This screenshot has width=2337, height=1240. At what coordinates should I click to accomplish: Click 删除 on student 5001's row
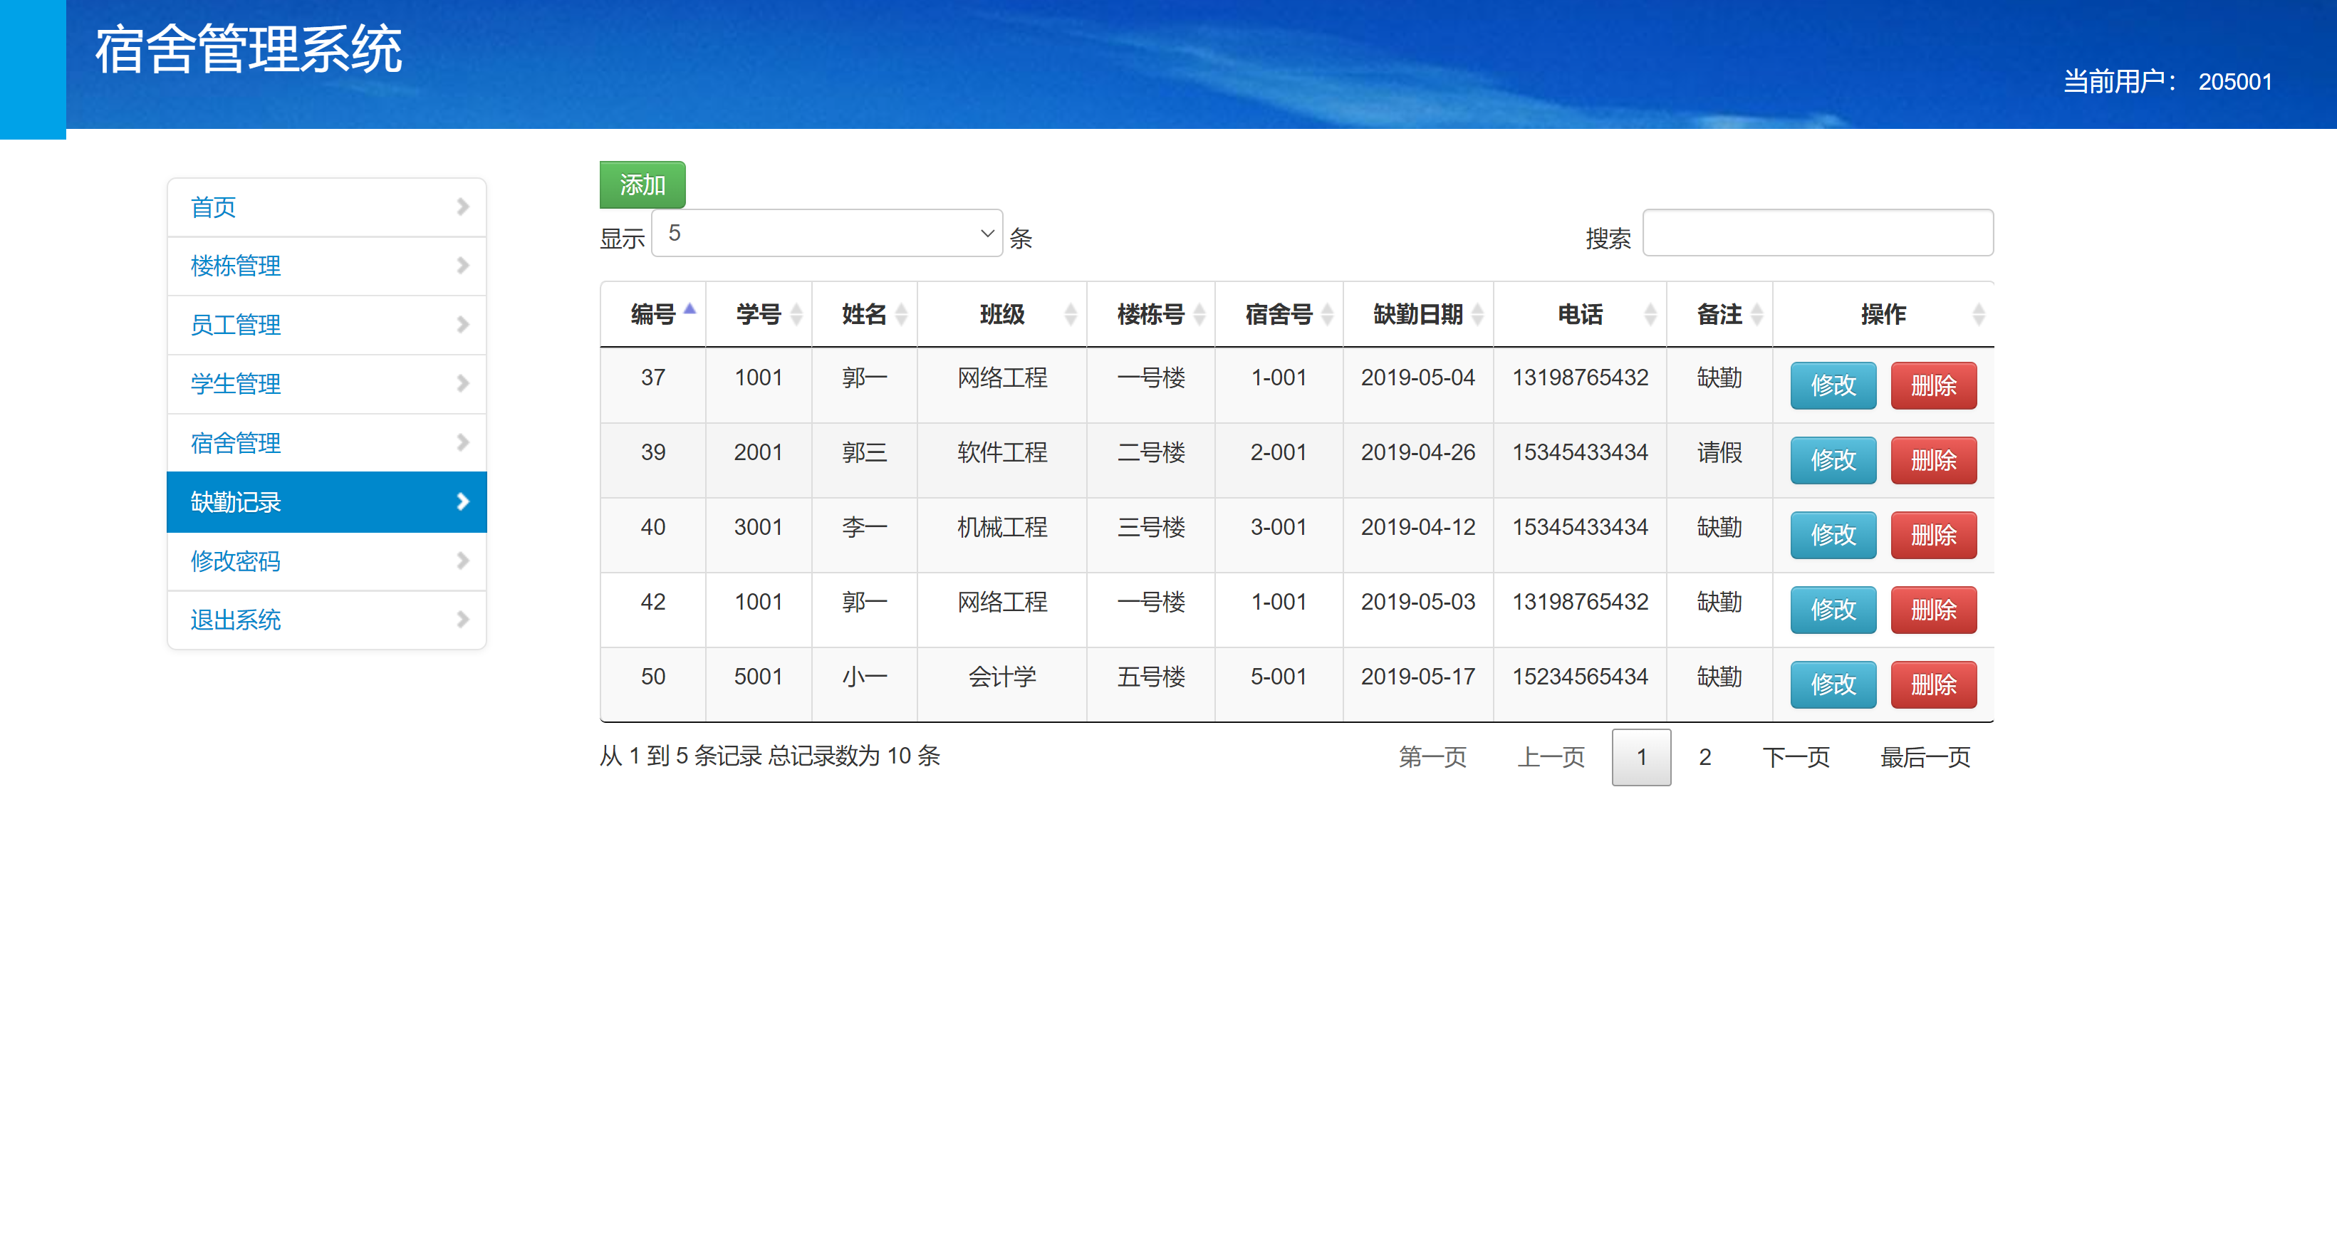click(x=1933, y=685)
